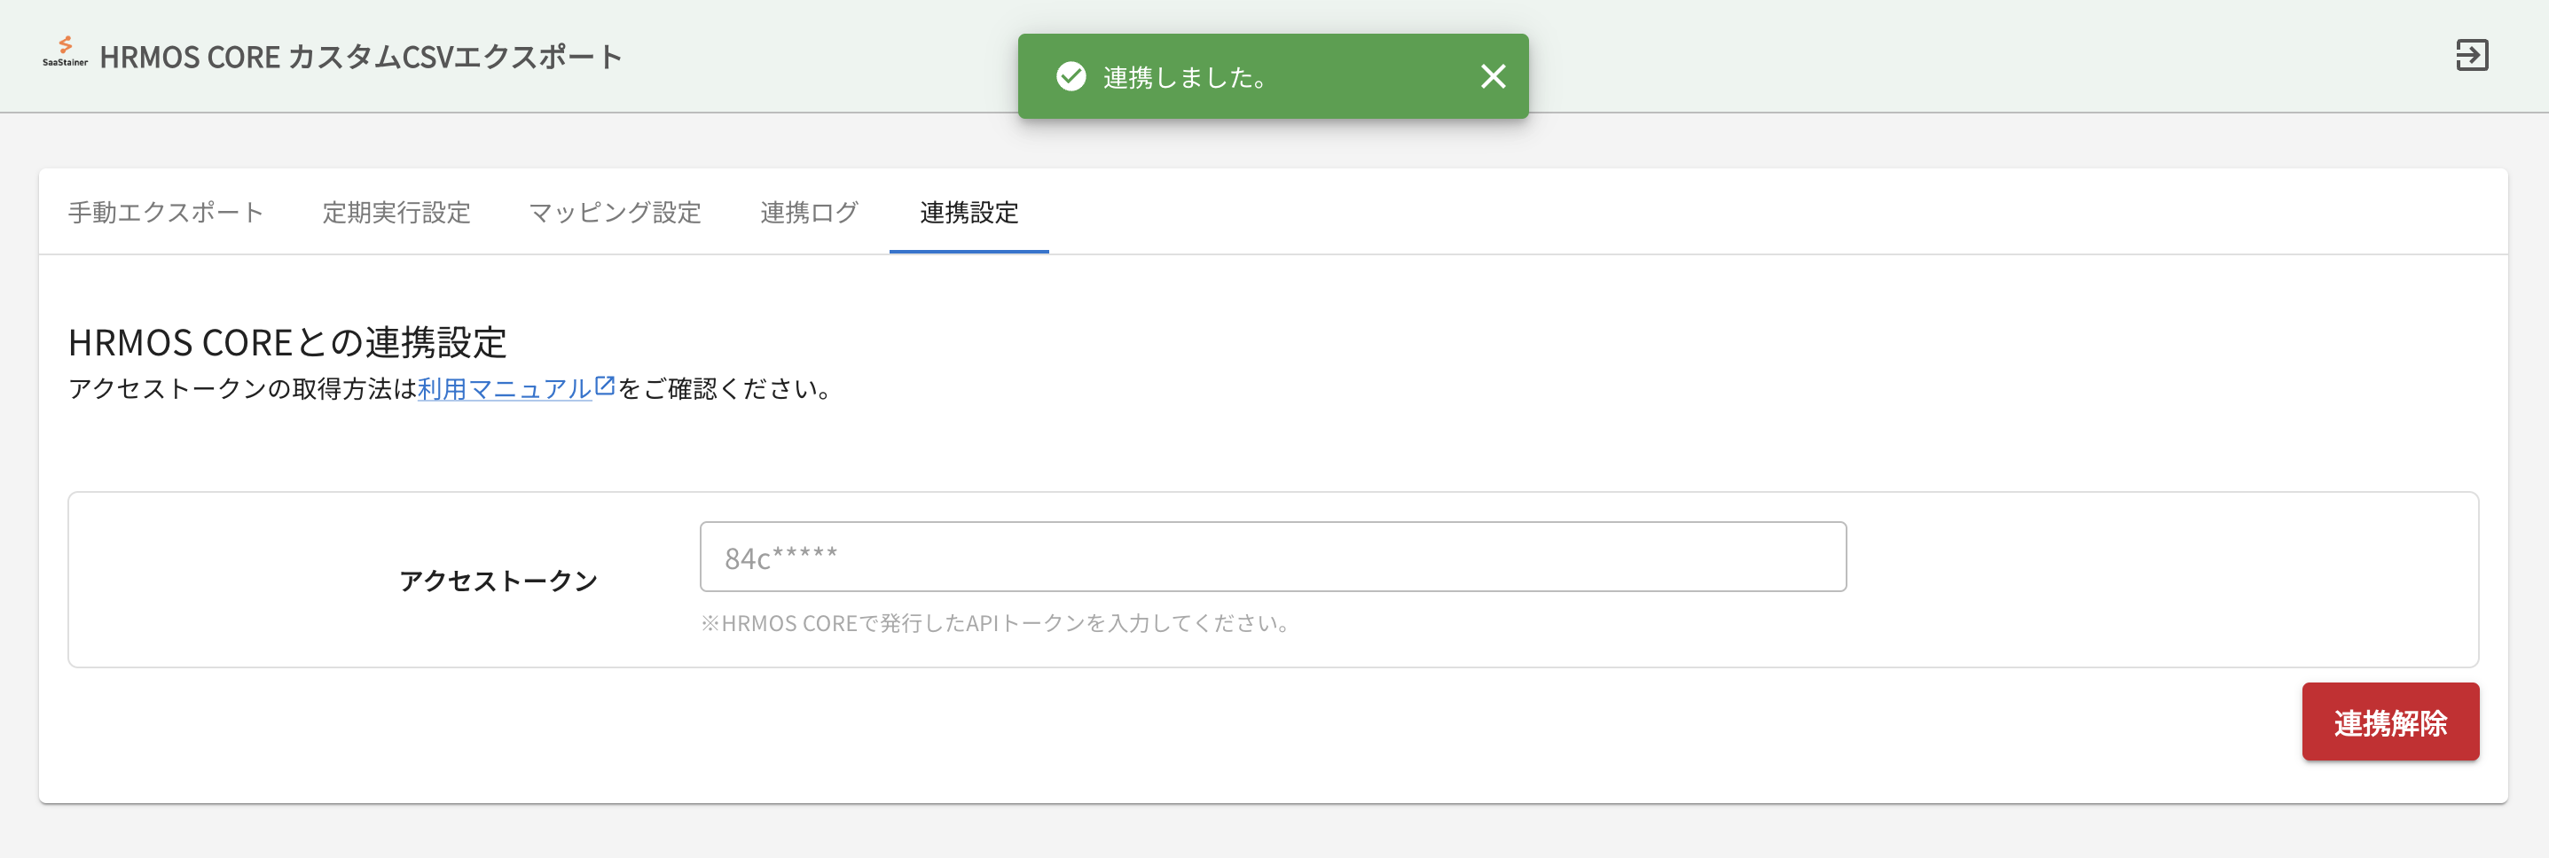Switch to the 手動エクスポート tab
The height and width of the screenshot is (858, 2549).
(x=165, y=212)
